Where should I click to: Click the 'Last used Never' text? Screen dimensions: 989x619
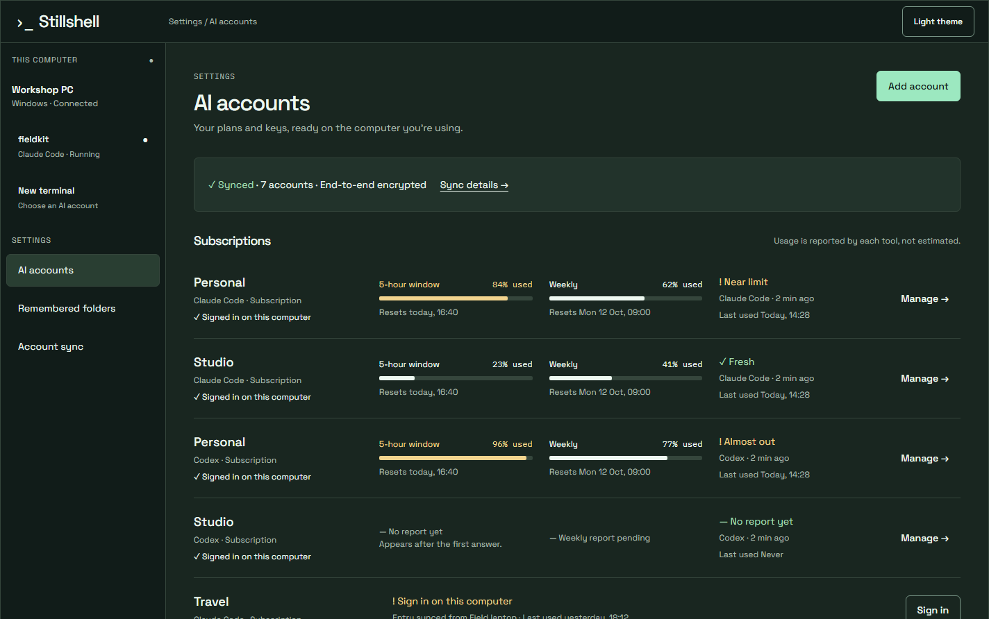point(751,554)
